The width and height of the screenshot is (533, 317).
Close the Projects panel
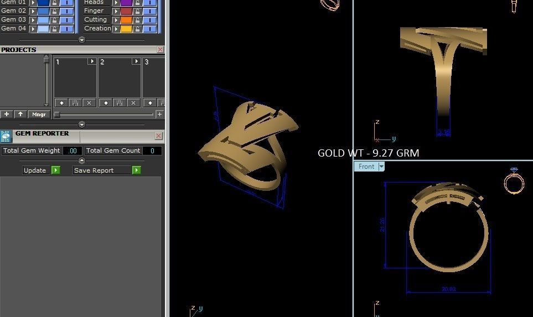160,50
